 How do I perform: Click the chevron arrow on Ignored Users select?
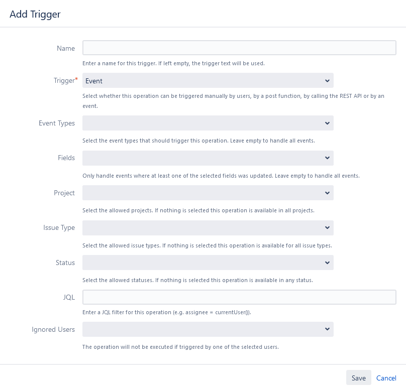(327, 329)
